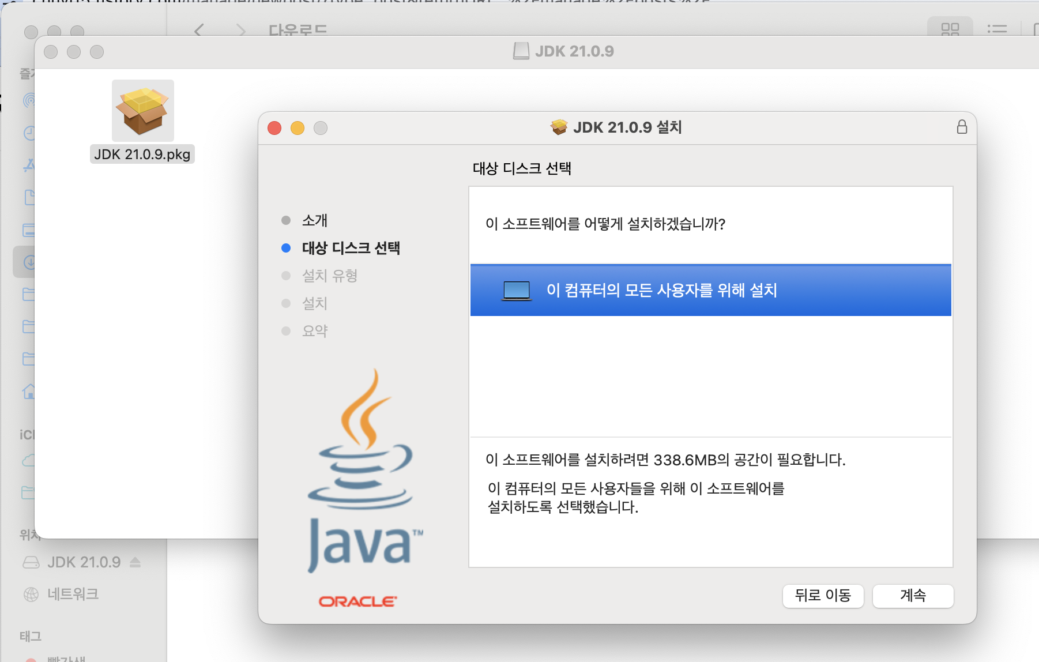Click the package icon in installer title
The height and width of the screenshot is (662, 1039).
[x=559, y=127]
